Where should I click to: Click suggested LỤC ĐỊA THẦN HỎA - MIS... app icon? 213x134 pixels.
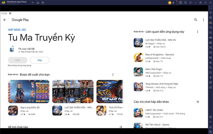pos(57,111)
